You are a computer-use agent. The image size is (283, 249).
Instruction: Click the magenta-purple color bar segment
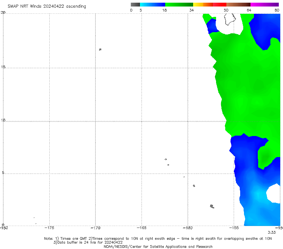click(265, 5)
